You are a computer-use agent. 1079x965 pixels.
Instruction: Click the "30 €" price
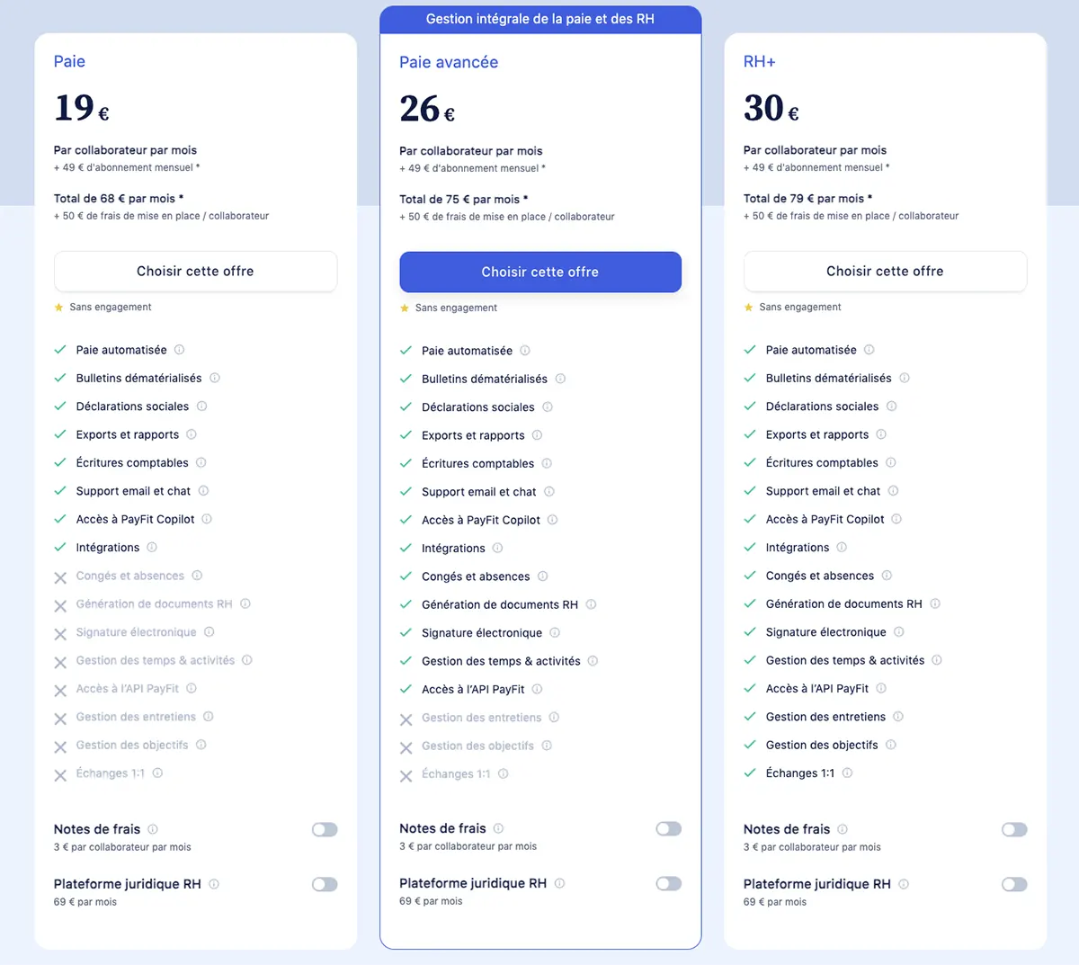(x=771, y=108)
